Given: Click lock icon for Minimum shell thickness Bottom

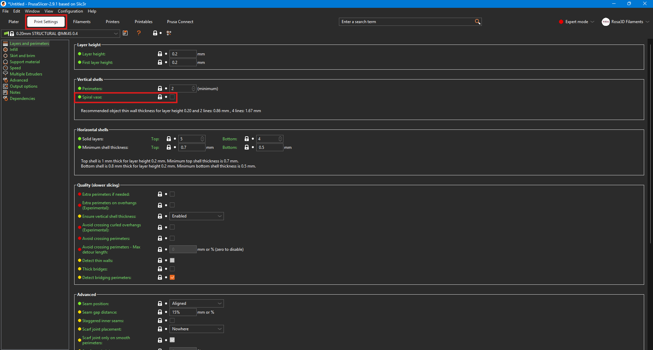Looking at the screenshot, I should [247, 147].
